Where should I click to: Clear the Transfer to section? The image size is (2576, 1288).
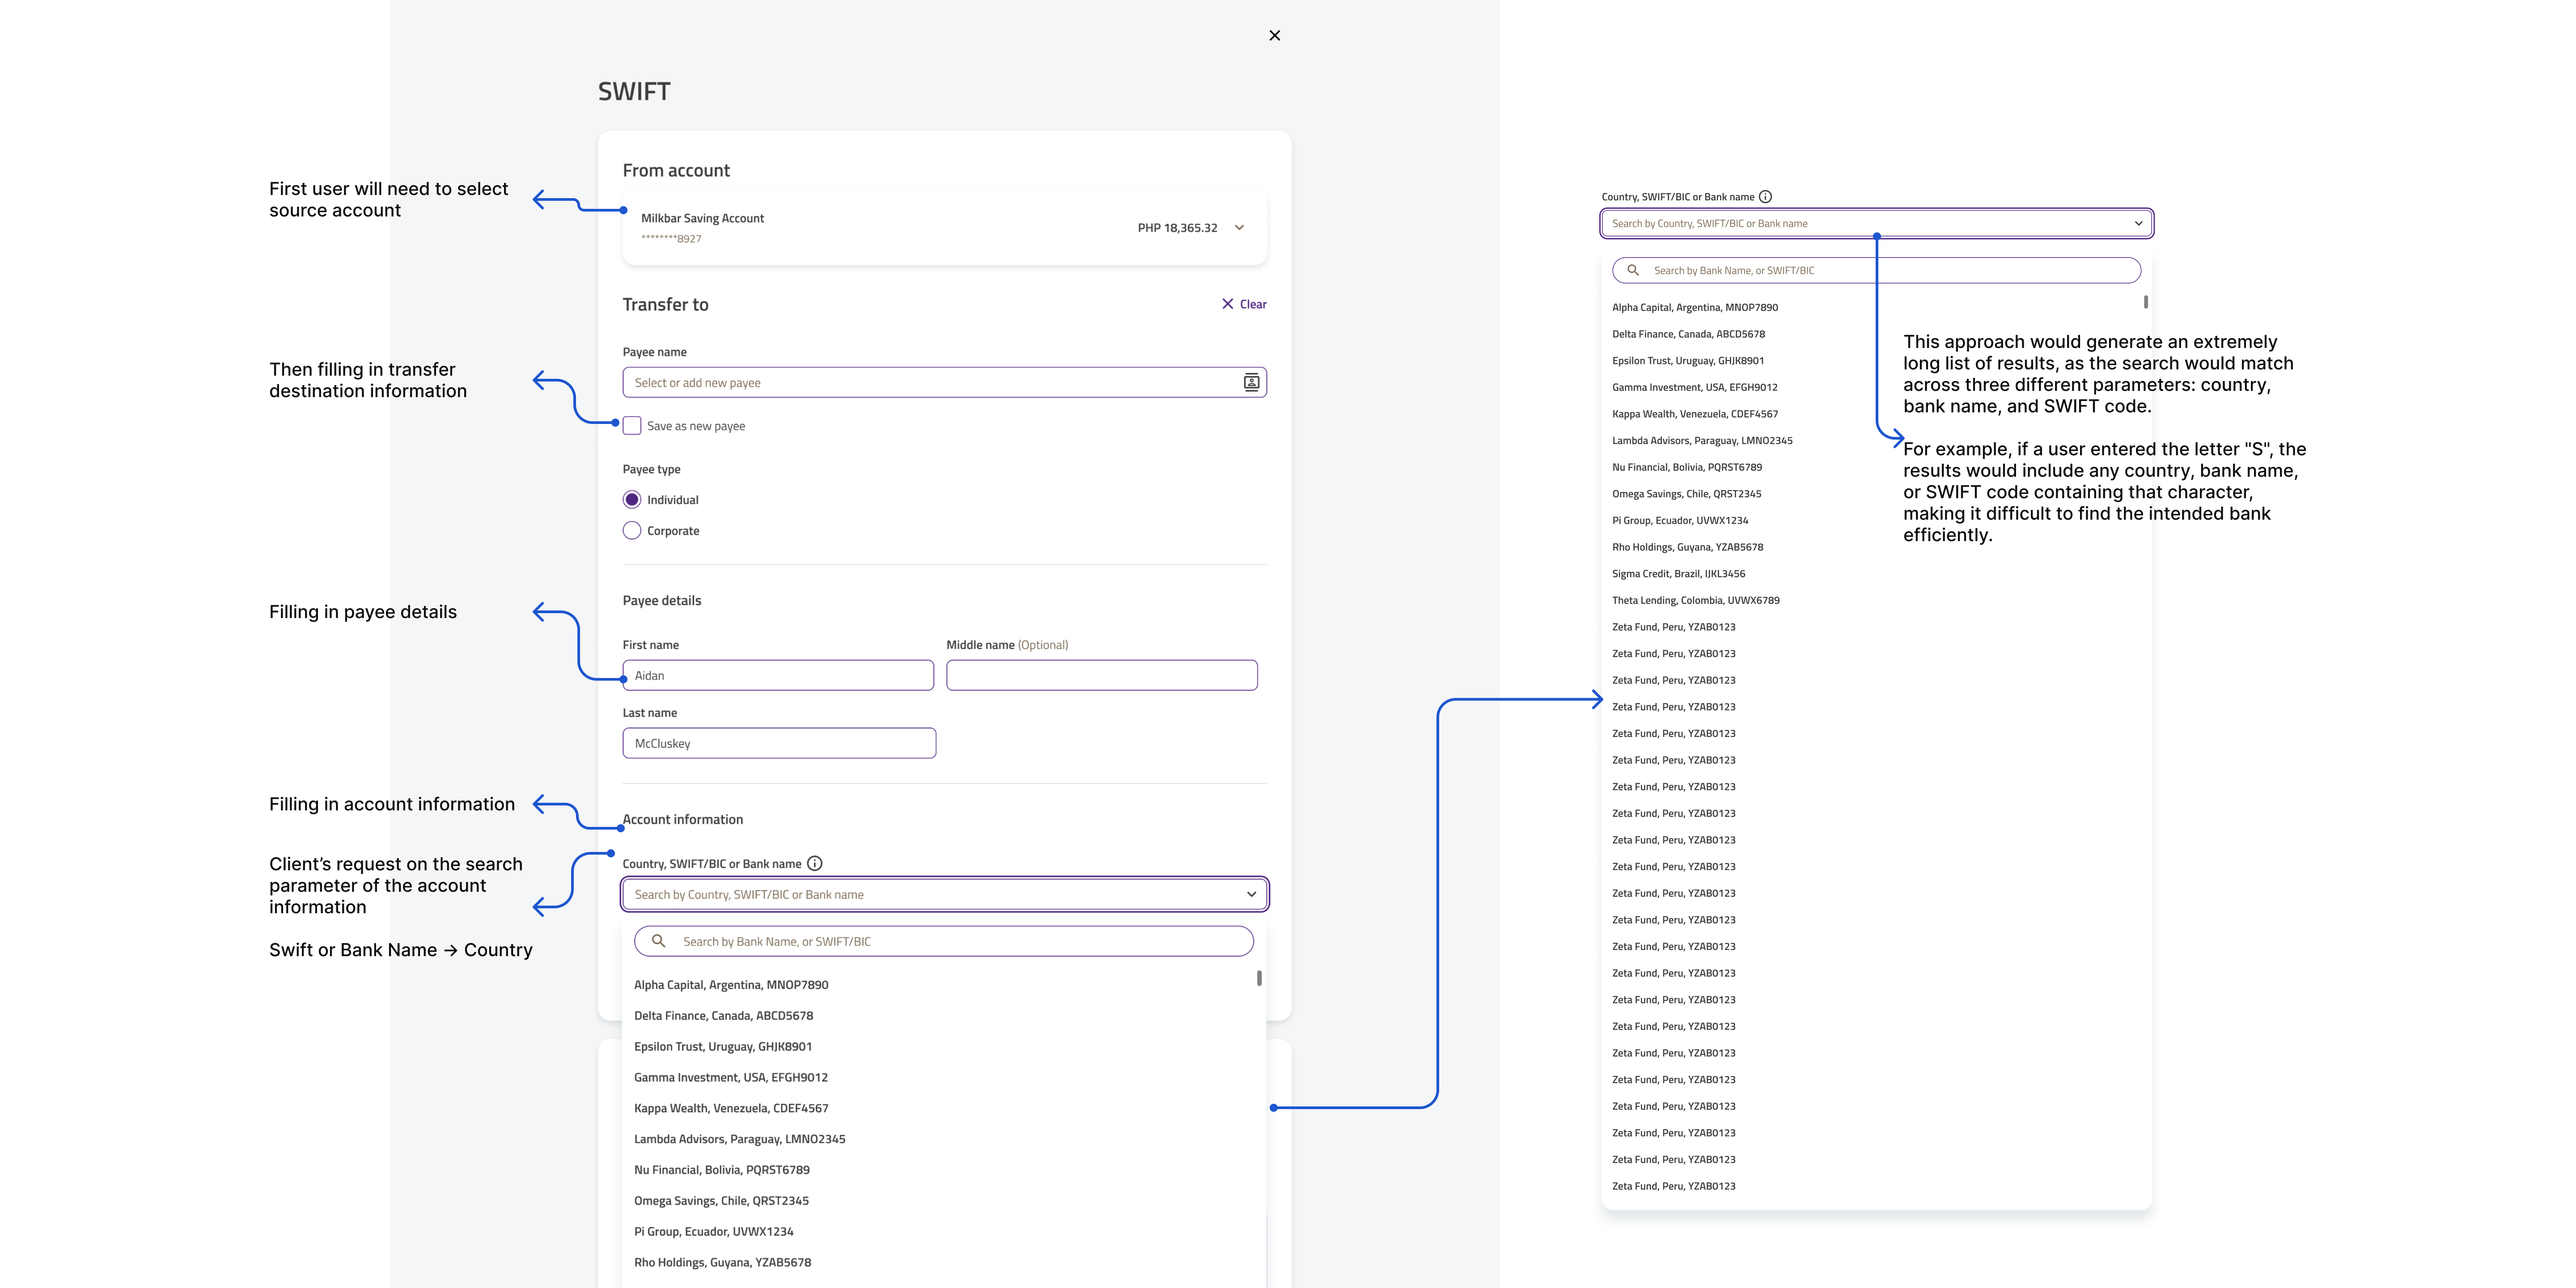1244,304
